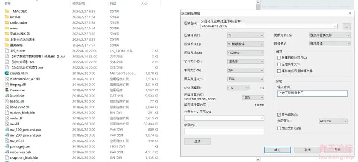
Task: Select the locales folder icon
Action: coord(7,17)
